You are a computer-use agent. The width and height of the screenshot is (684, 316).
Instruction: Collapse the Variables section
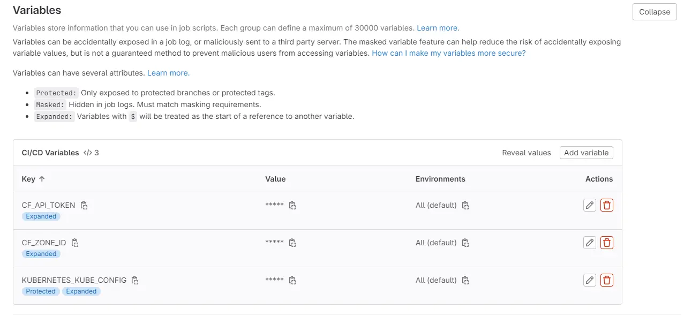point(654,12)
